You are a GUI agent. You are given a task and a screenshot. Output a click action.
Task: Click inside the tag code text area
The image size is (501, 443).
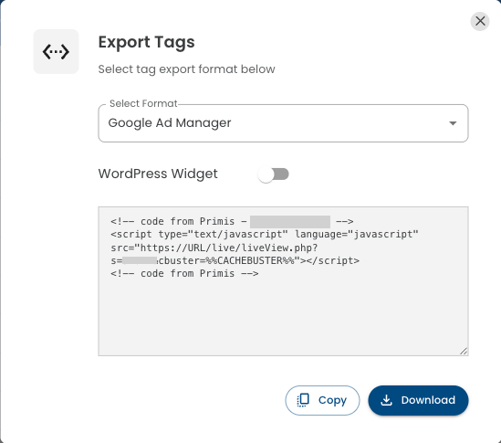tap(283, 315)
